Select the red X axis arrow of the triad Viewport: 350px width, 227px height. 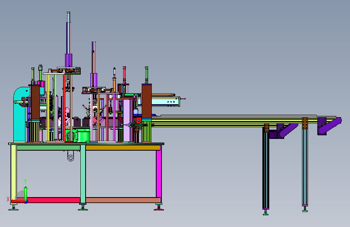[x=18, y=202]
